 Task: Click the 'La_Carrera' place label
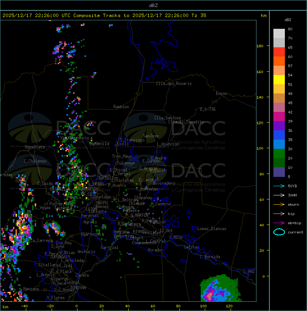pyautogui.click(x=41, y=240)
